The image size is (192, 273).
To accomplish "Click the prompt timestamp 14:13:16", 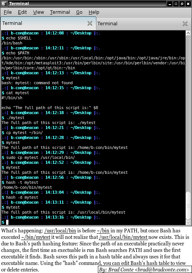I will pos(54,217).
